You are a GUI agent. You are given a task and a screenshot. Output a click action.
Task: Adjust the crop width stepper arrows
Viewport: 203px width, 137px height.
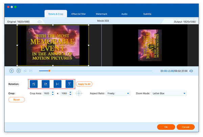point(52,93)
